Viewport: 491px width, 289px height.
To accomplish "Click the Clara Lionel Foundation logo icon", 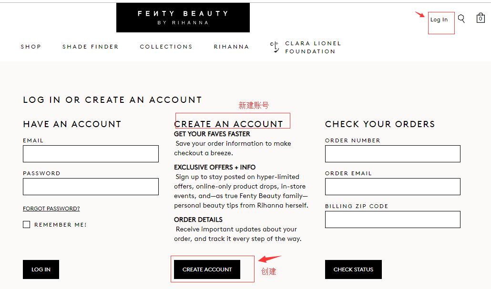I will 274,47.
